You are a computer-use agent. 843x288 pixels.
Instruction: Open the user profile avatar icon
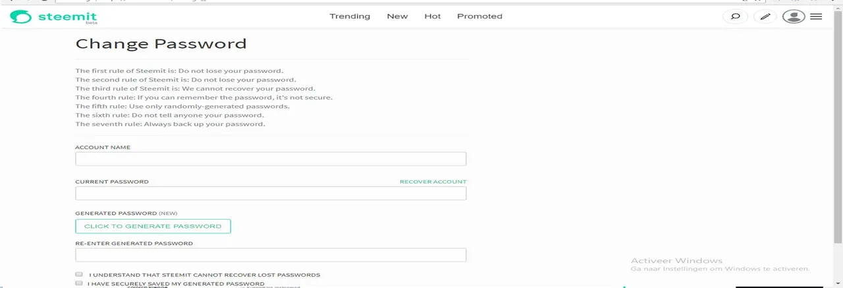click(x=794, y=16)
